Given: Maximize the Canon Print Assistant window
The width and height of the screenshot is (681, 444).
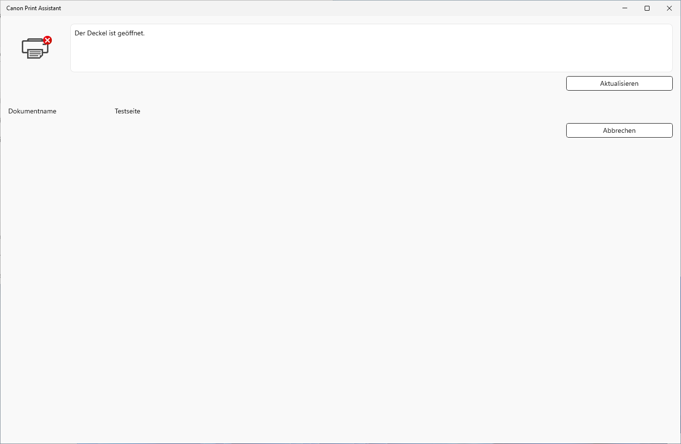Looking at the screenshot, I should click(647, 8).
